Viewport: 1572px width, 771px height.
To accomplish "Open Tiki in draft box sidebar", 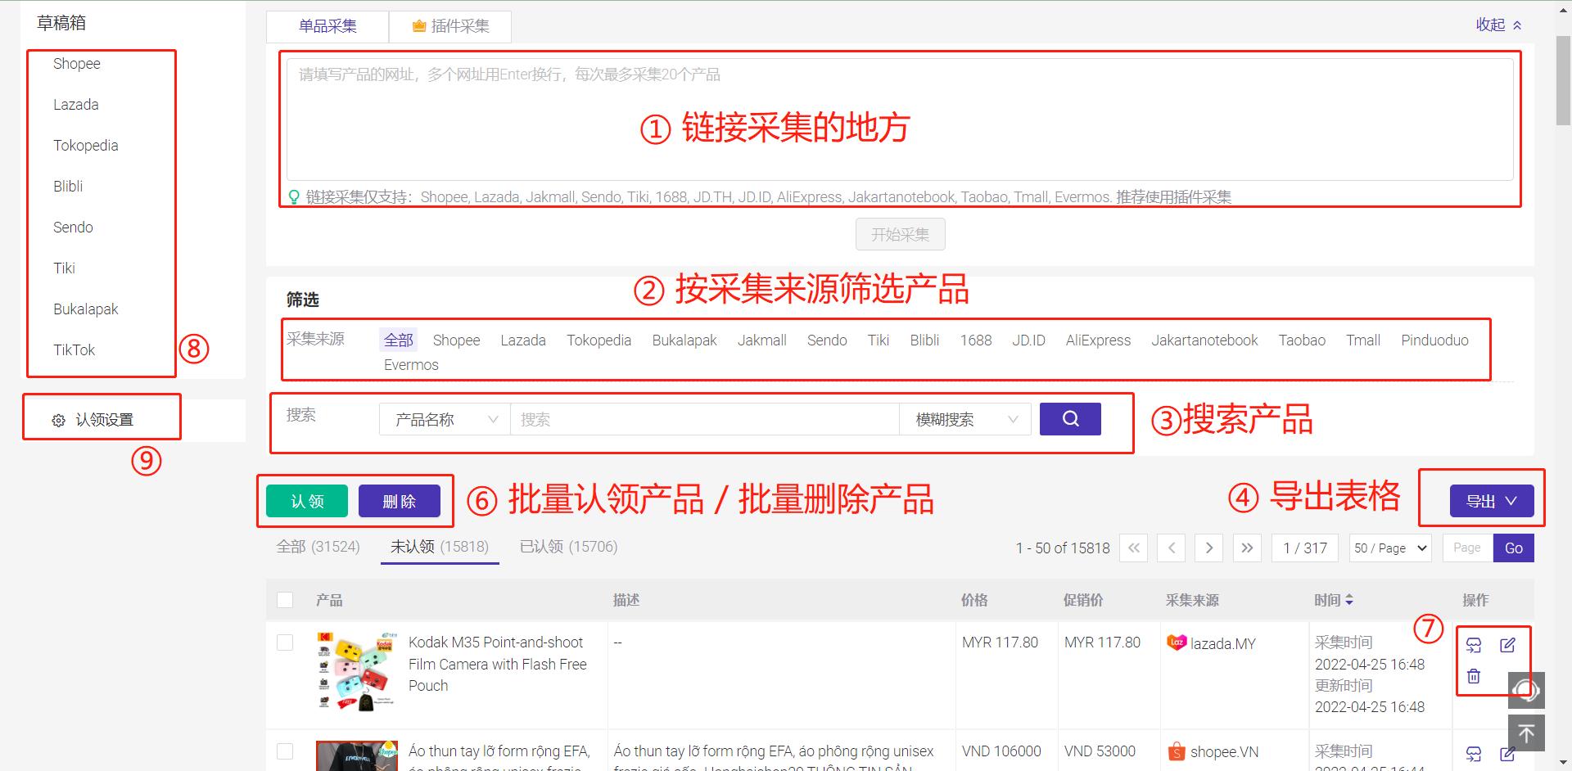I will [64, 268].
